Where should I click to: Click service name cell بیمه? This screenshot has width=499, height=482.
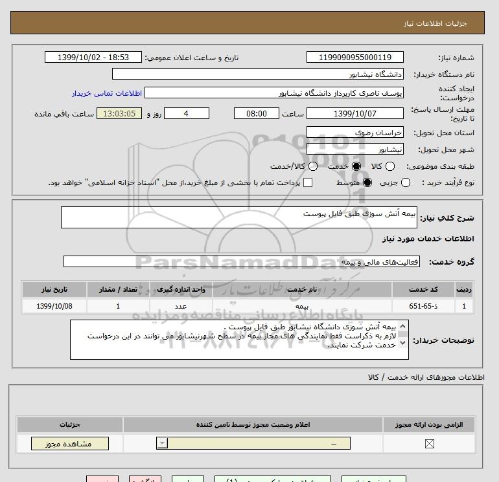(x=302, y=306)
